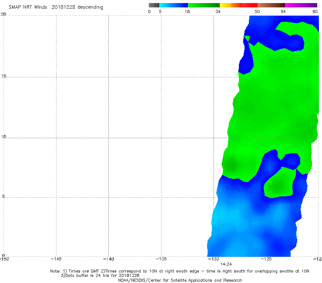The width and height of the screenshot is (322, 283).
Task: Click the title text "SMAP NRT Winds"
Action: (28, 7)
